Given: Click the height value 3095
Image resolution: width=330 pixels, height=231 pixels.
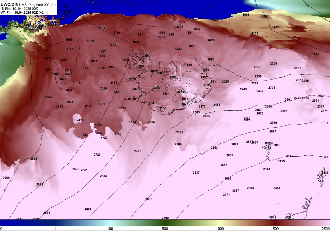Looking at the screenshot, I should point(228,179).
